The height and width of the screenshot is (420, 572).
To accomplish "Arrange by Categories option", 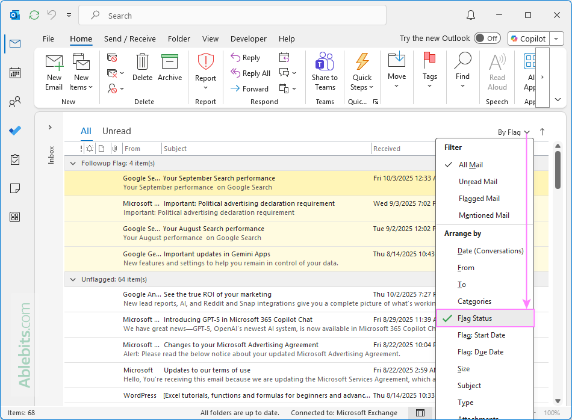I will (x=485, y=301).
